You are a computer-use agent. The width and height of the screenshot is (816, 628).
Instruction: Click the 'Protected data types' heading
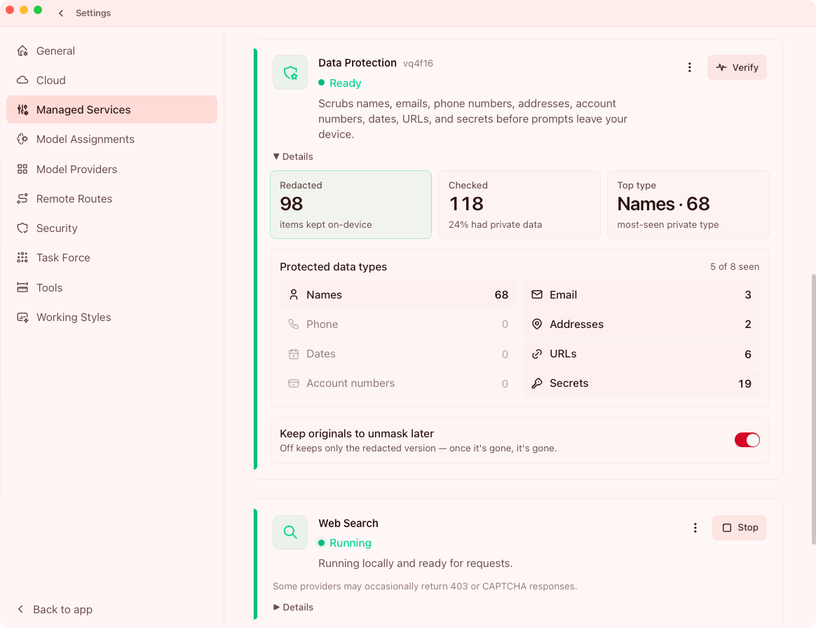pos(333,267)
